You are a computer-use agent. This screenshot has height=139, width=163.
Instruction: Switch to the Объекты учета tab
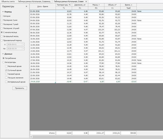(8, 2)
